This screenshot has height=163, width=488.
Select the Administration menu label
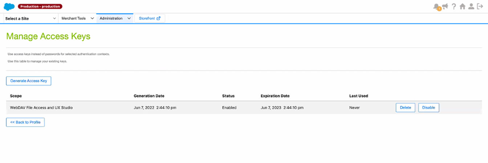(111, 19)
